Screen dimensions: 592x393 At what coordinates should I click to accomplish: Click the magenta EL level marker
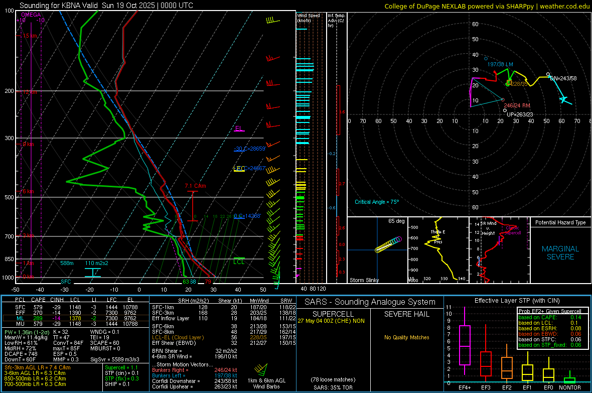239,128
